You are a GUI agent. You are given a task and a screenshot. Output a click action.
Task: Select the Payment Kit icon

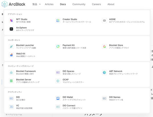point(58,47)
